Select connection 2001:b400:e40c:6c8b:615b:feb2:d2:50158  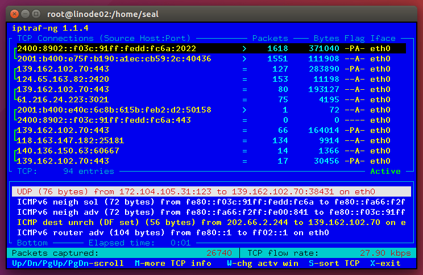click(114, 110)
